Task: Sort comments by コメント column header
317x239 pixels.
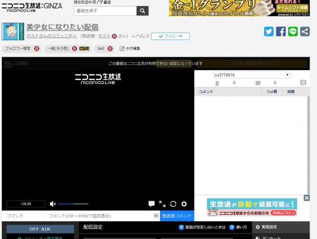Action: point(228,92)
